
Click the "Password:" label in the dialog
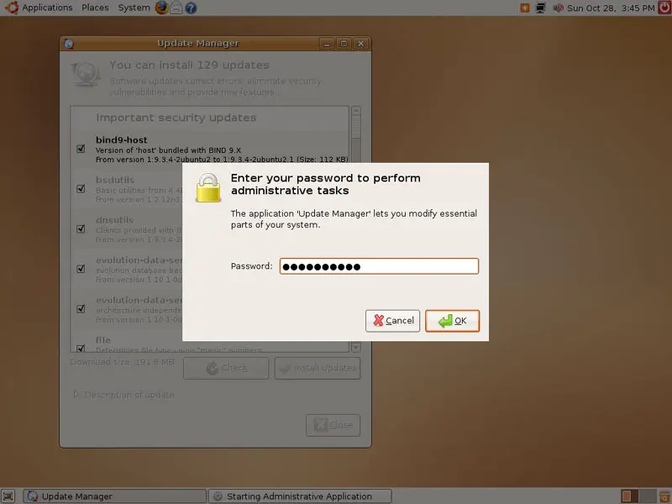pyautogui.click(x=251, y=266)
